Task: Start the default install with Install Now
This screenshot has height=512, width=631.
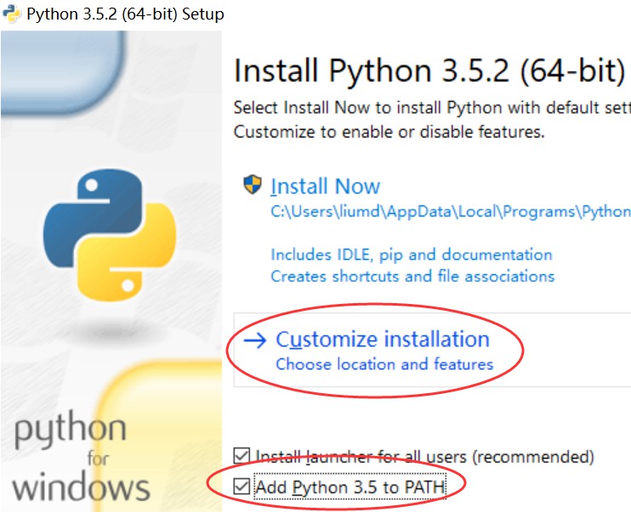Action: click(x=325, y=187)
